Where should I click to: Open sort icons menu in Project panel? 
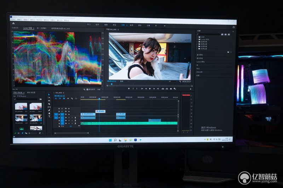click(x=40, y=133)
